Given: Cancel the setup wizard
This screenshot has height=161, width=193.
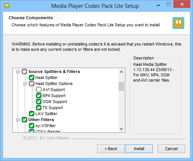Looking at the screenshot, I should pos(171,149).
